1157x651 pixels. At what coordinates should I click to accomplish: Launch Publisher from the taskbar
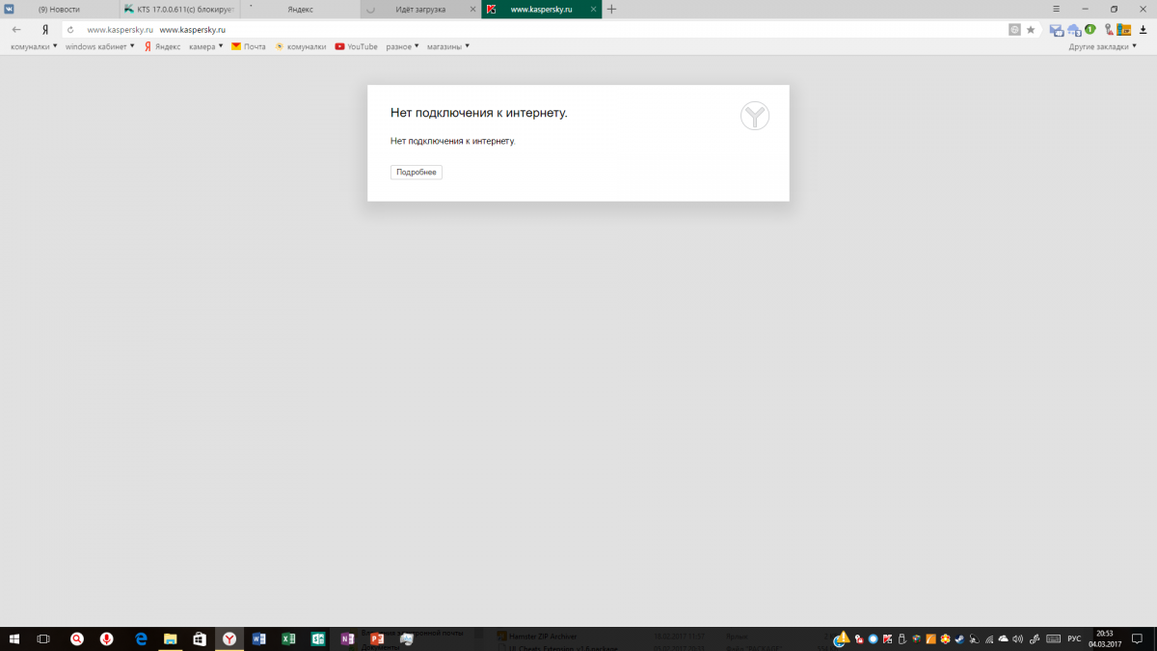coord(317,638)
